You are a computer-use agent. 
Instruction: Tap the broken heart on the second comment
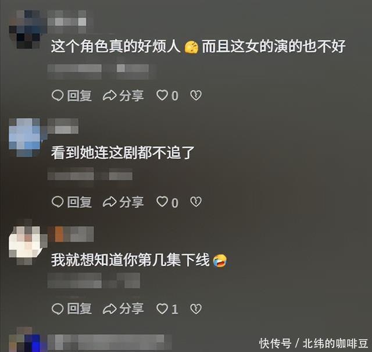[196, 202]
